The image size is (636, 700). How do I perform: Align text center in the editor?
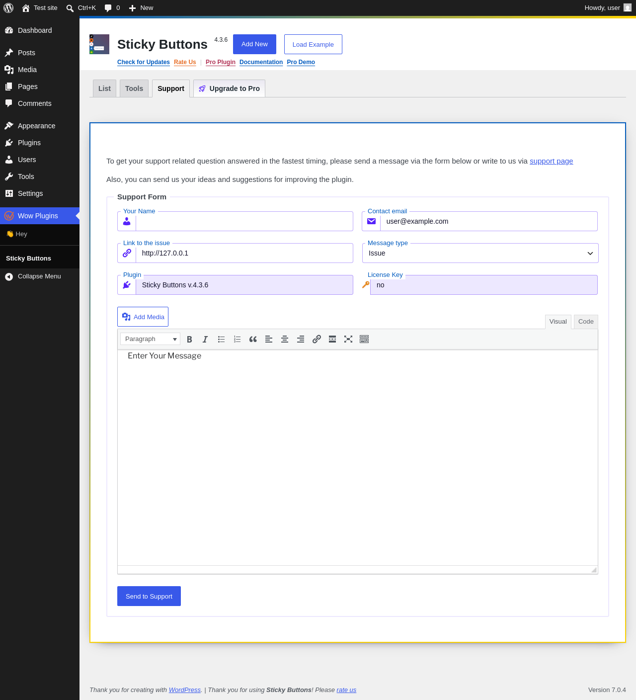coord(285,339)
